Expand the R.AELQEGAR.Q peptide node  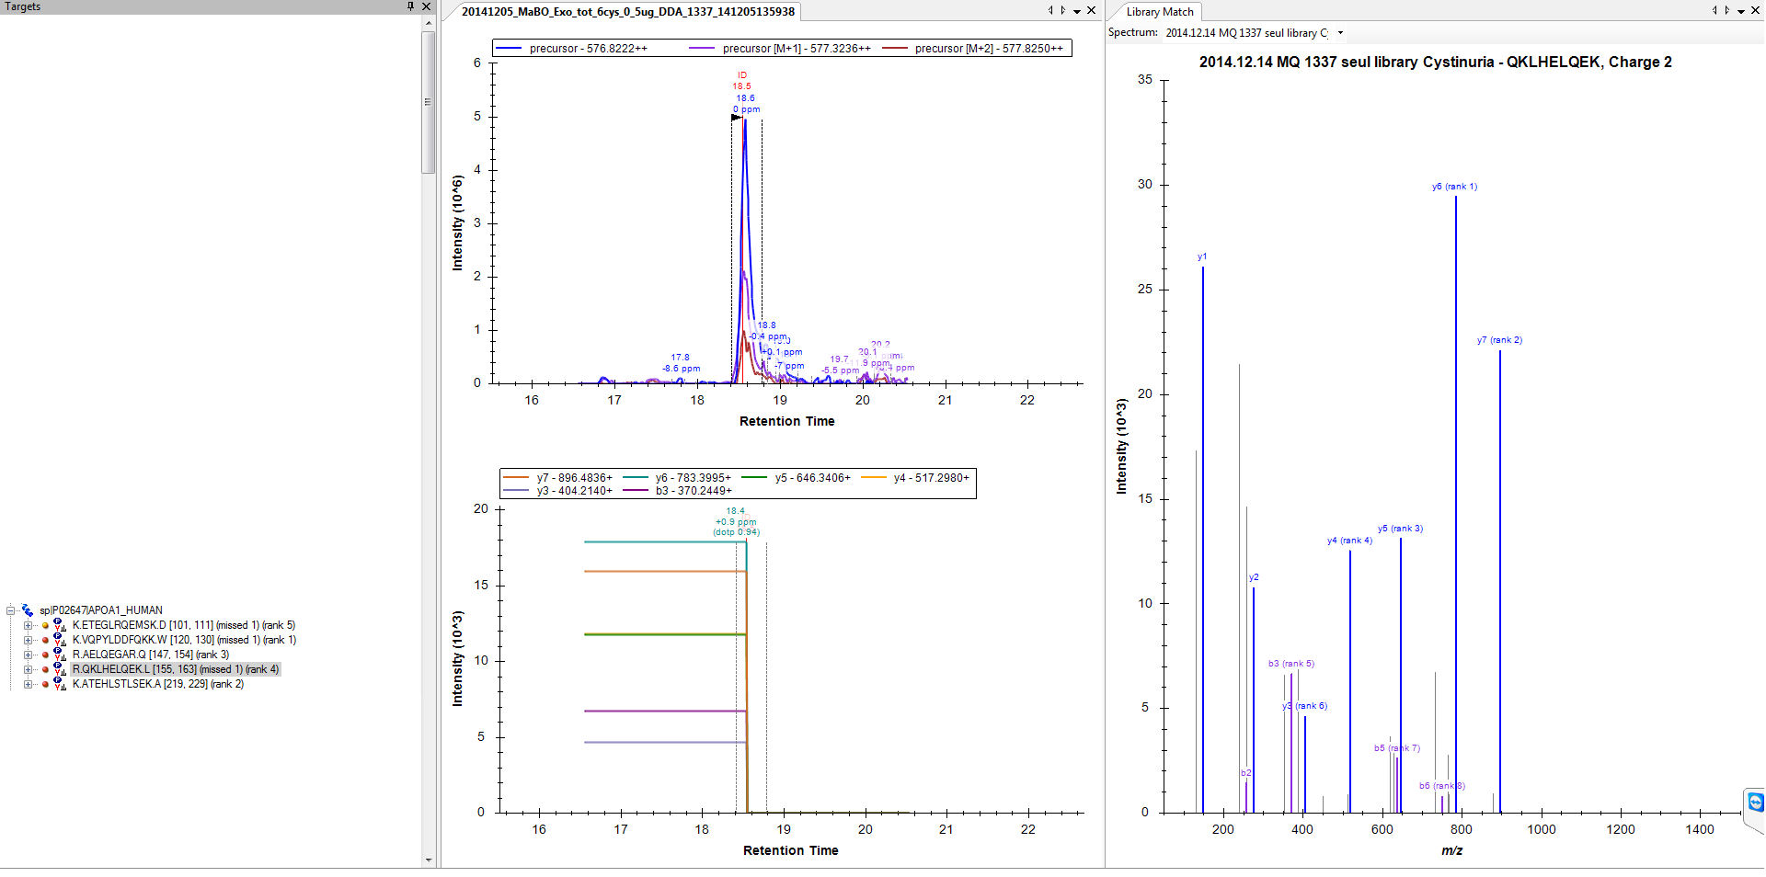[28, 655]
